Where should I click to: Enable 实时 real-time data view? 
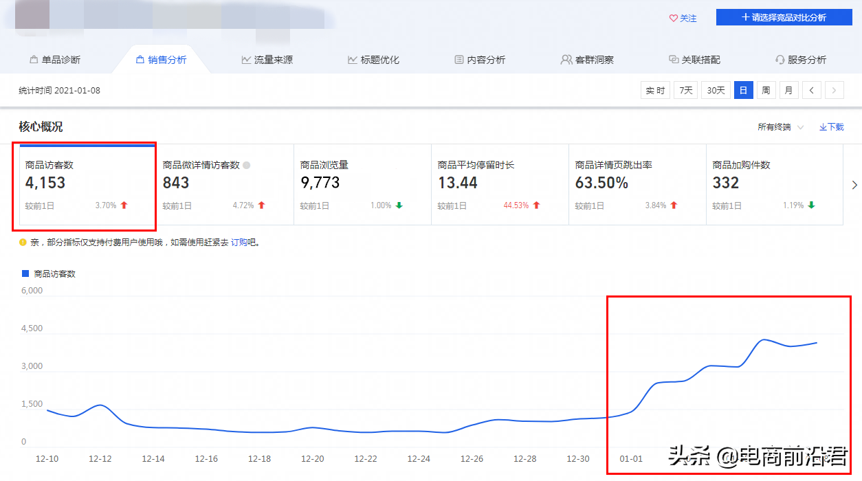click(654, 89)
